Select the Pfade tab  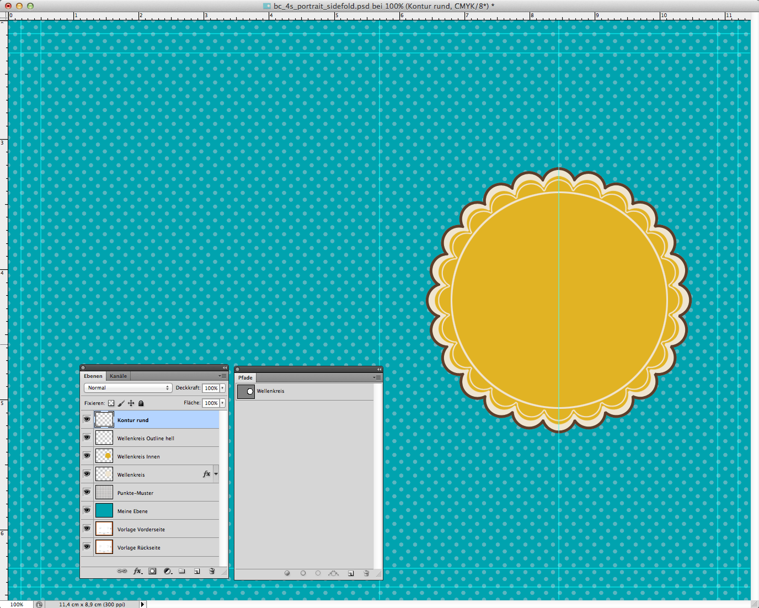(245, 378)
